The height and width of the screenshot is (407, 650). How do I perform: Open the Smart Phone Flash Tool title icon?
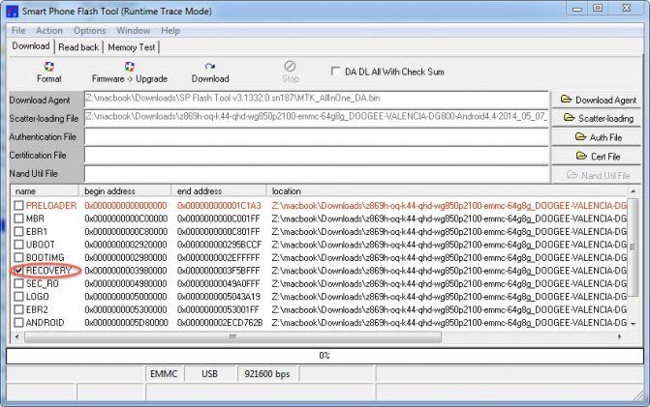coord(12,12)
